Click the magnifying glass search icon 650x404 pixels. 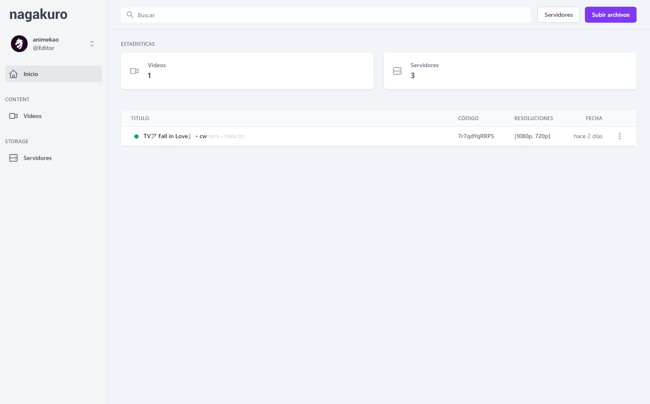[130, 15]
